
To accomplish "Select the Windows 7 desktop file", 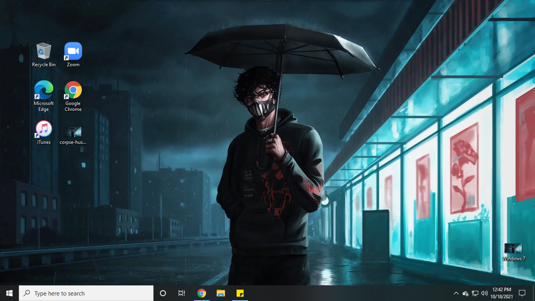I will (x=514, y=252).
